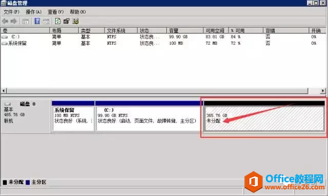Open the 操作(A) menu
Viewport: 328px width, 196px height.
point(33,12)
